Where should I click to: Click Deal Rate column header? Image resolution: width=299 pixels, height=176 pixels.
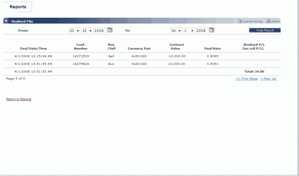pos(212,48)
